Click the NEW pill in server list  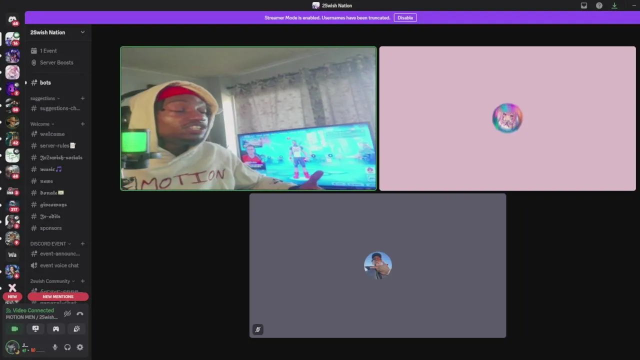tap(12, 296)
